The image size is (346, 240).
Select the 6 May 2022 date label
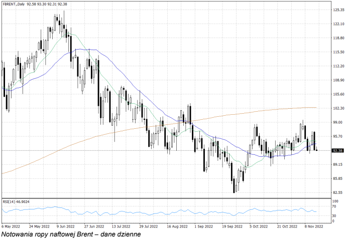11,226
